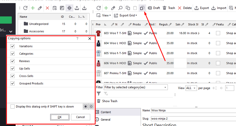236x126 pixels.
Task: Clear filter with the funnel X icon
Action: [106, 94]
